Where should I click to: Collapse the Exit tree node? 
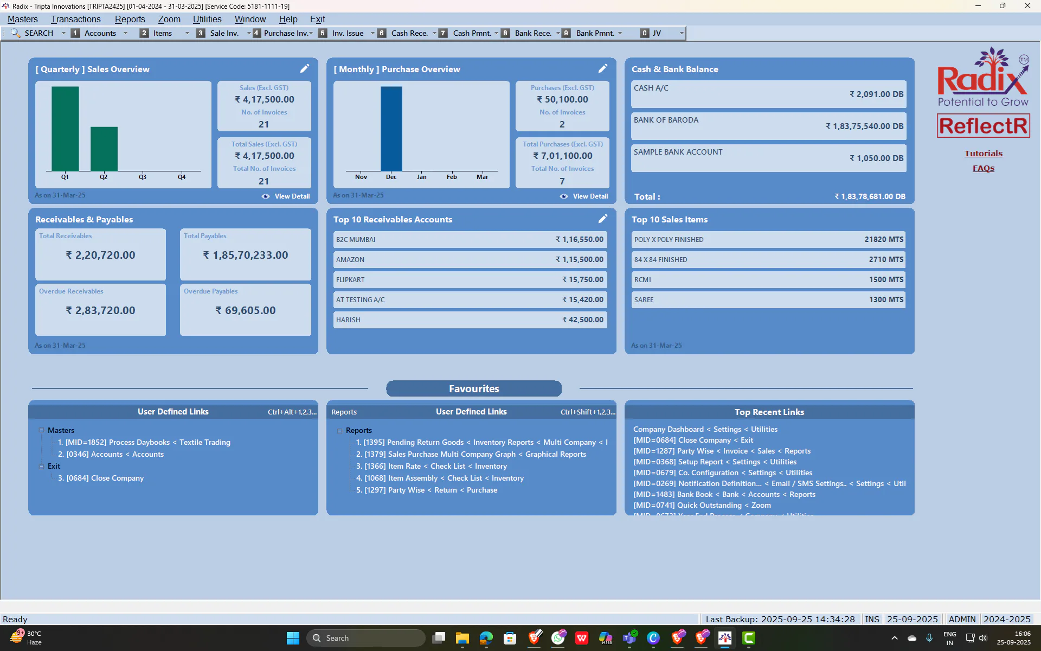point(41,466)
